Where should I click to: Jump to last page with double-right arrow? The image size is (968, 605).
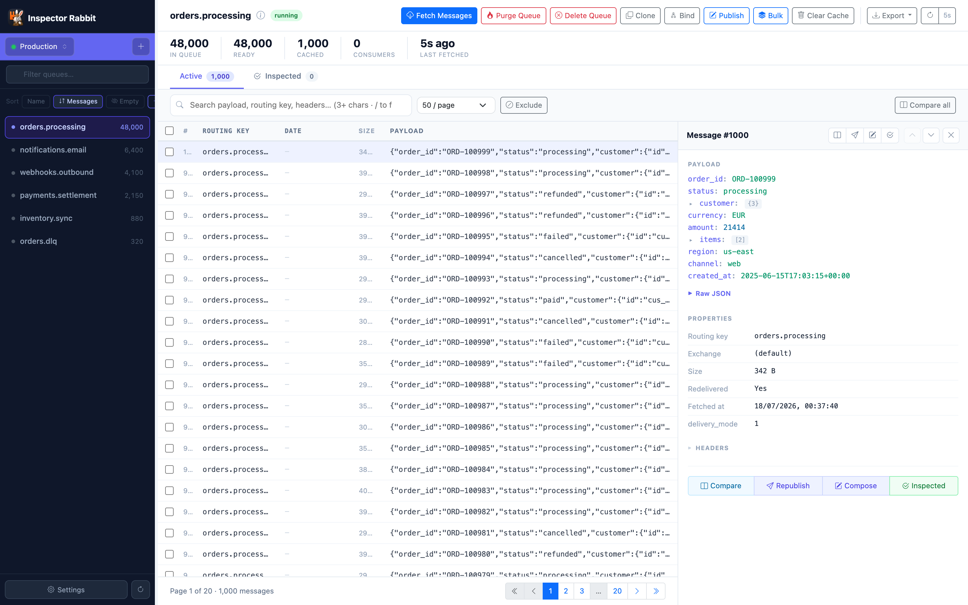point(656,591)
